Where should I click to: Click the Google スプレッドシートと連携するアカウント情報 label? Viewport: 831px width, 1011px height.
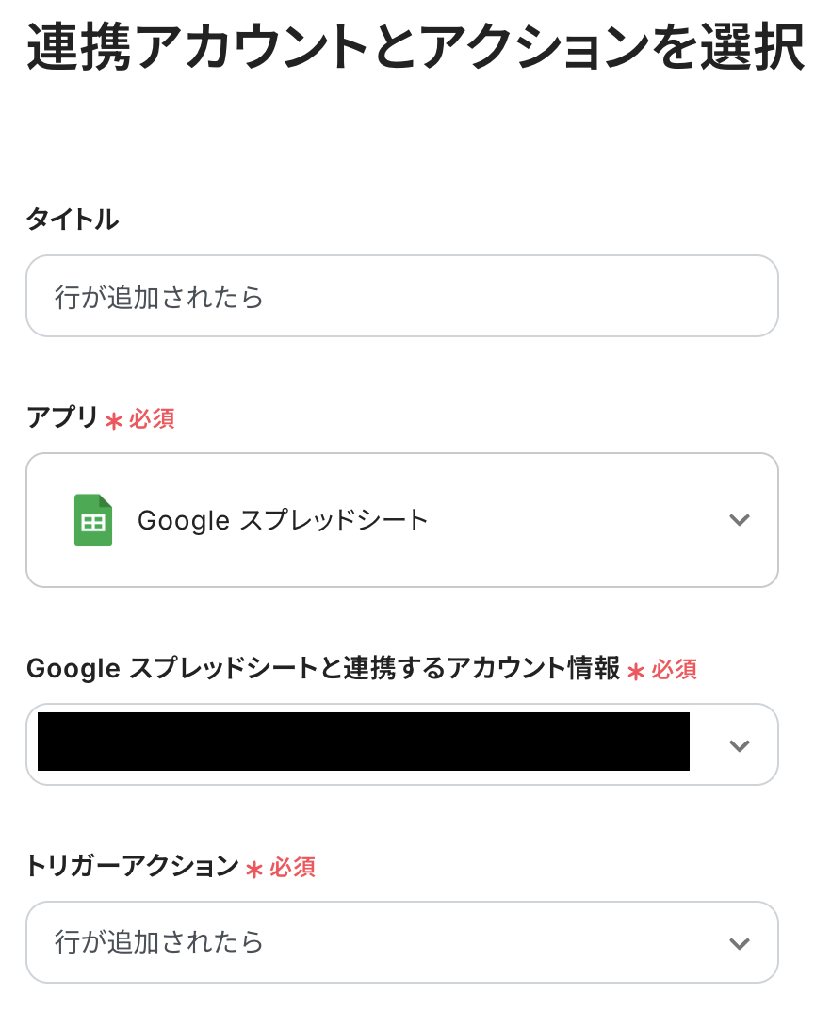[x=322, y=669]
